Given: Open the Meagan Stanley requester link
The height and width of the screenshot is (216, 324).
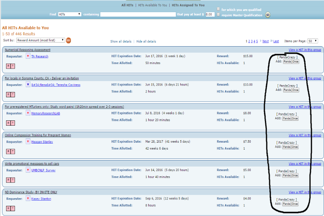Looking at the screenshot, I should click(x=42, y=142).
